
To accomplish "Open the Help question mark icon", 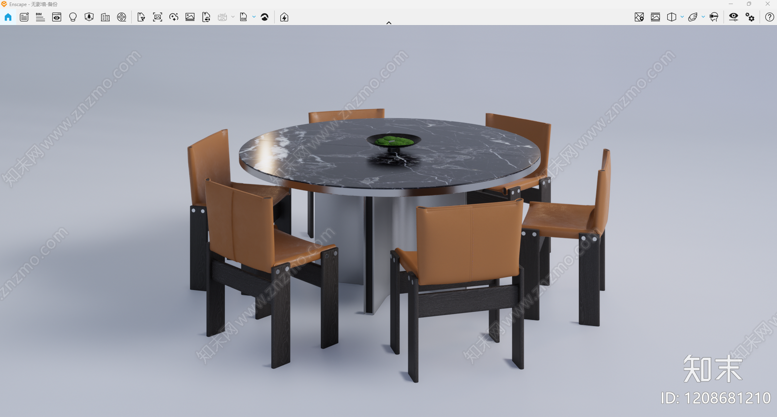I will (x=770, y=17).
